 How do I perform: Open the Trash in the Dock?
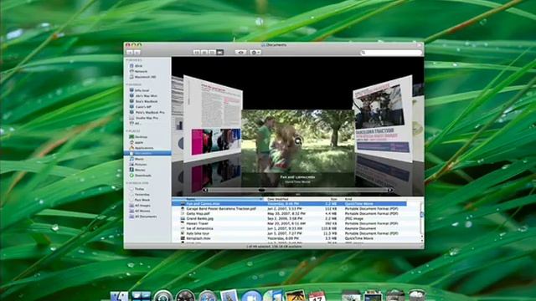tap(417, 295)
